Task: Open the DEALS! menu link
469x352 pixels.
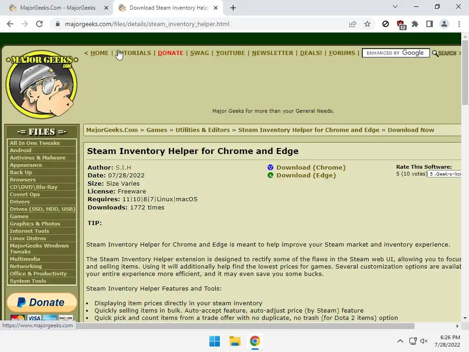Action: (311, 53)
